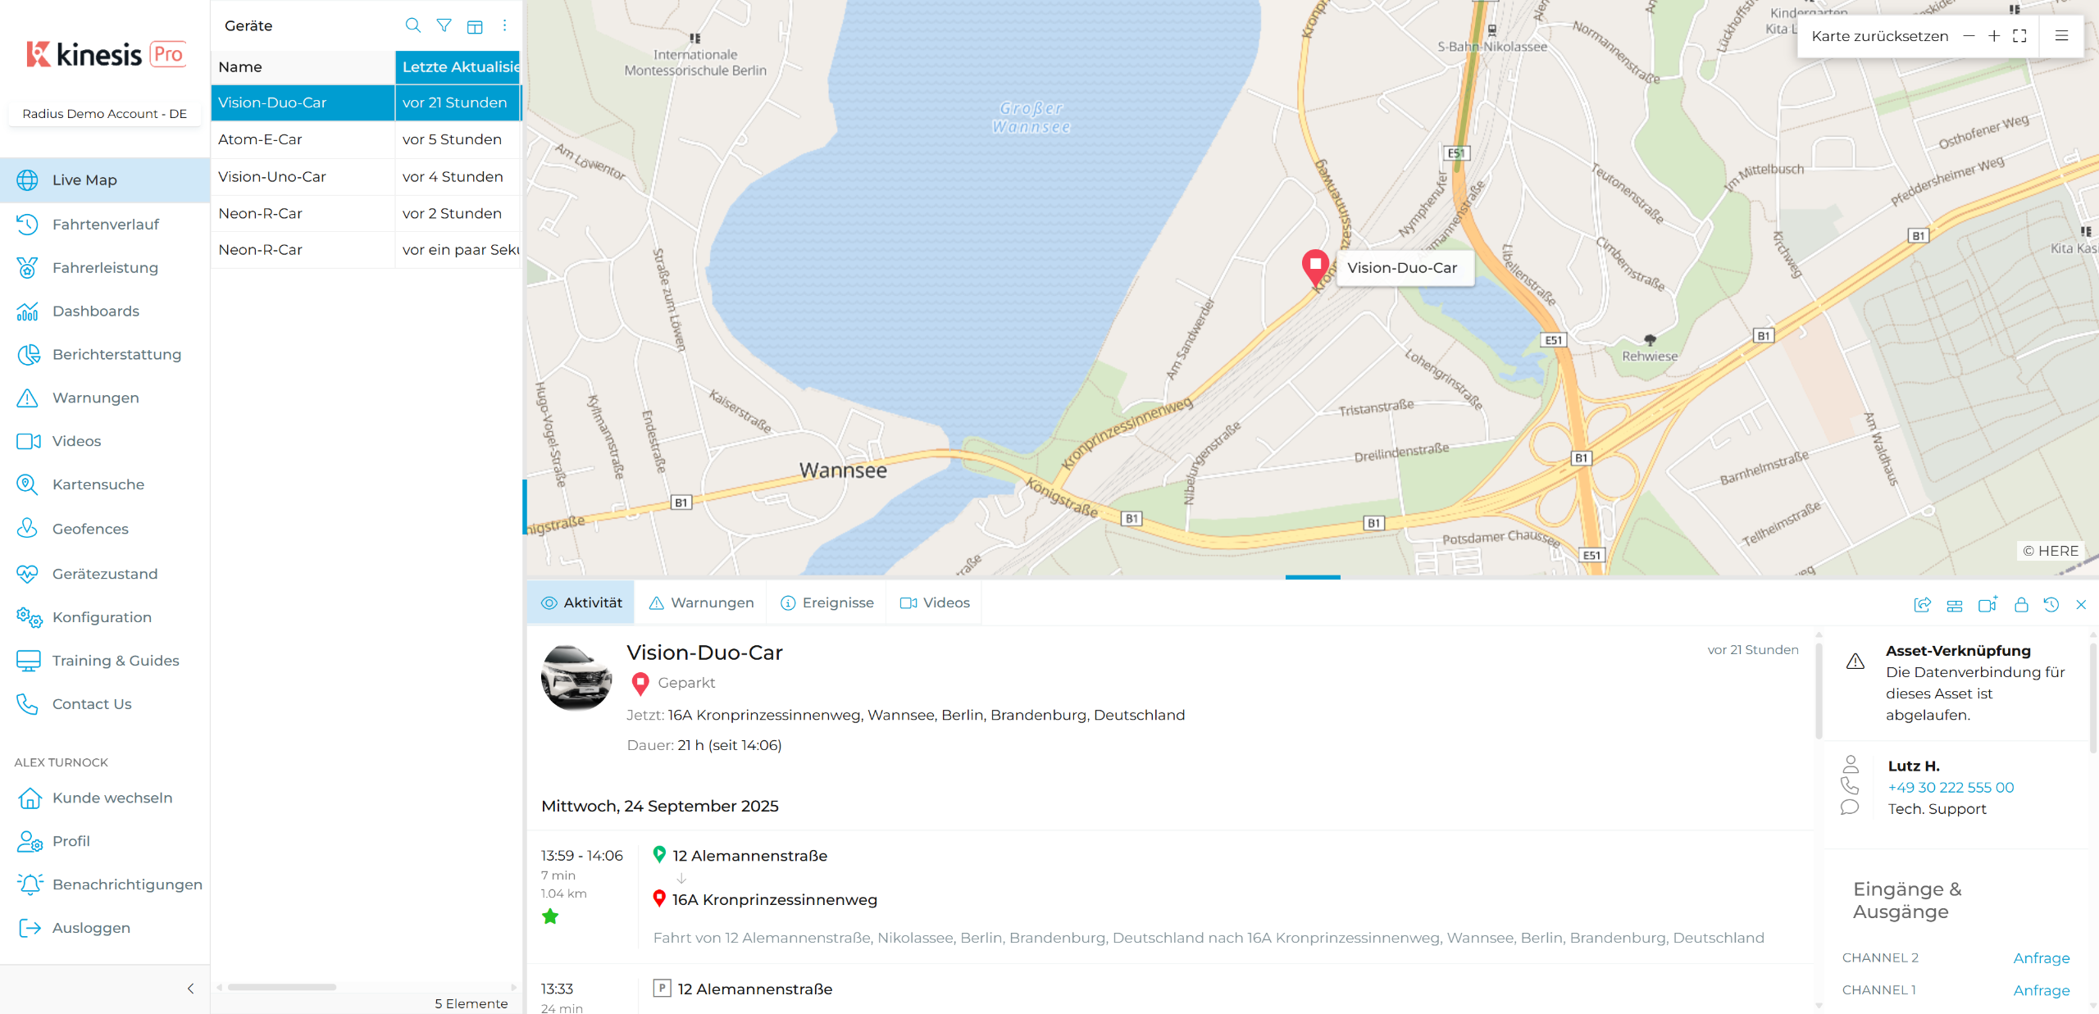Open the three-dot Geräte options menu
This screenshot has height=1014, width=2099.
(505, 25)
